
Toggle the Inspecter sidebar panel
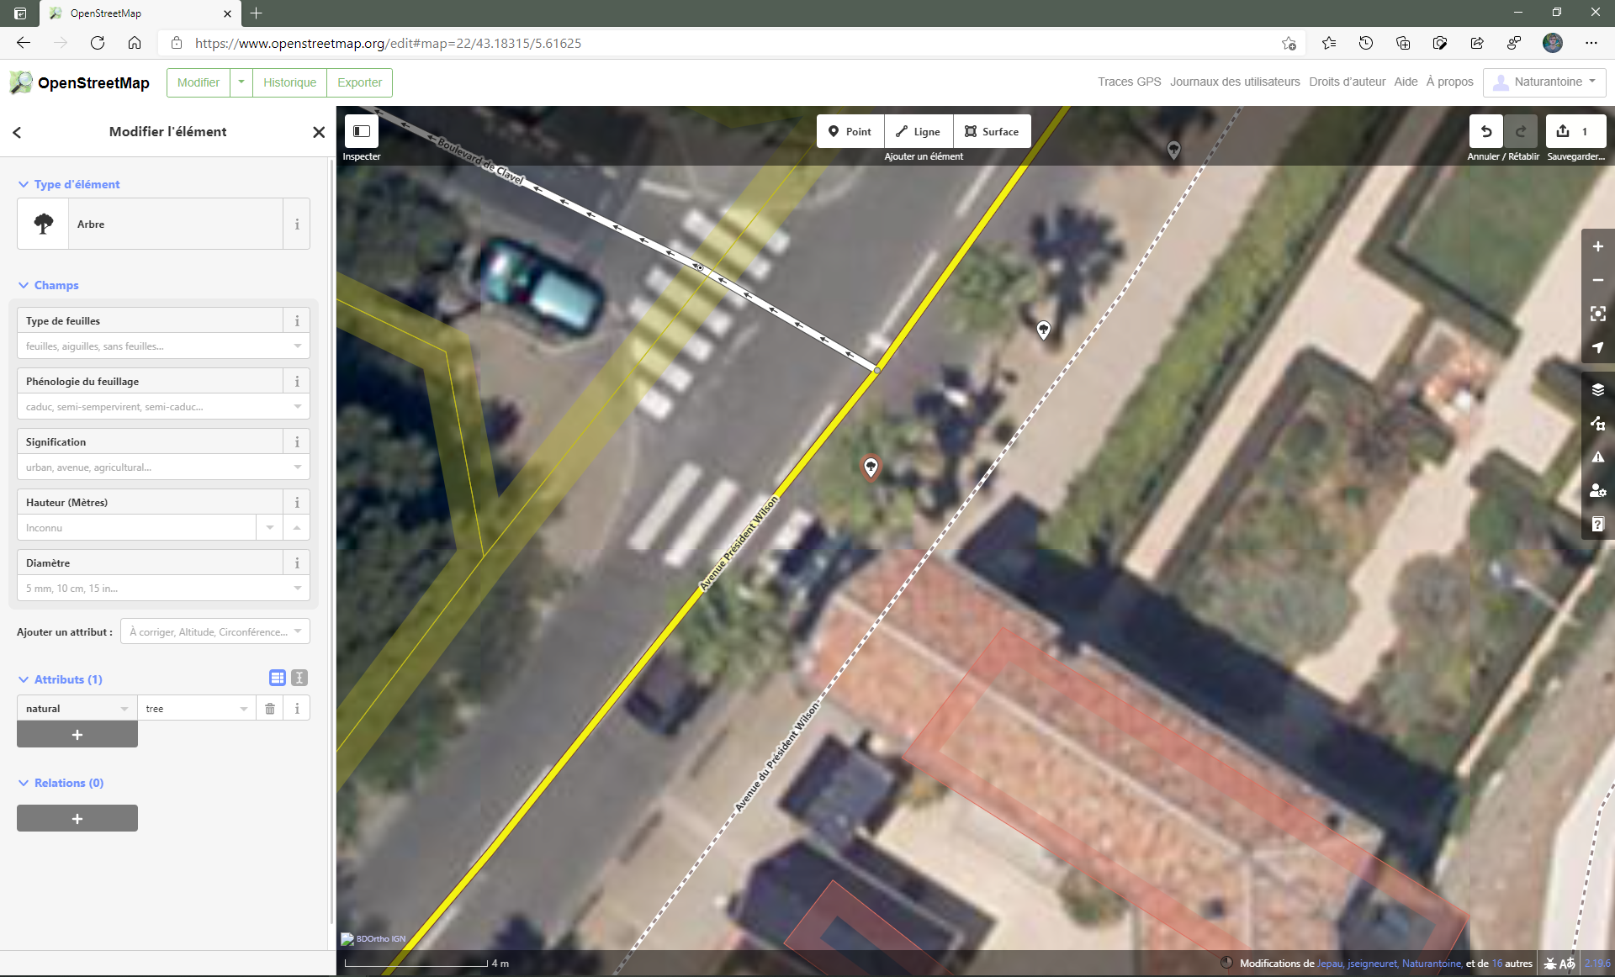(x=362, y=131)
